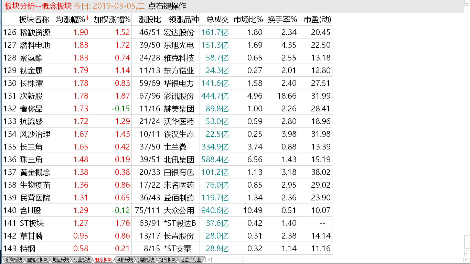
Task: Click the date 2019-03-05 in title
Action: click(114, 6)
